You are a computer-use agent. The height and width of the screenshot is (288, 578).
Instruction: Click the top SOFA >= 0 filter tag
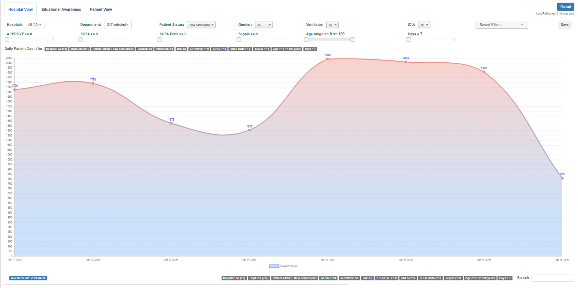tap(219, 49)
